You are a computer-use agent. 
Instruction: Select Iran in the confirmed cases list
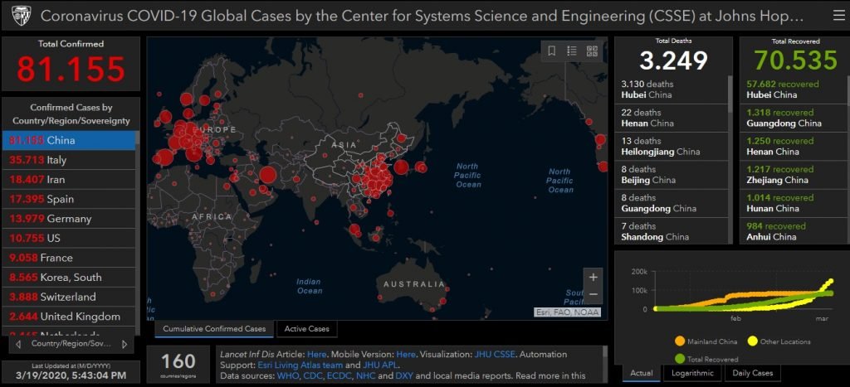69,179
